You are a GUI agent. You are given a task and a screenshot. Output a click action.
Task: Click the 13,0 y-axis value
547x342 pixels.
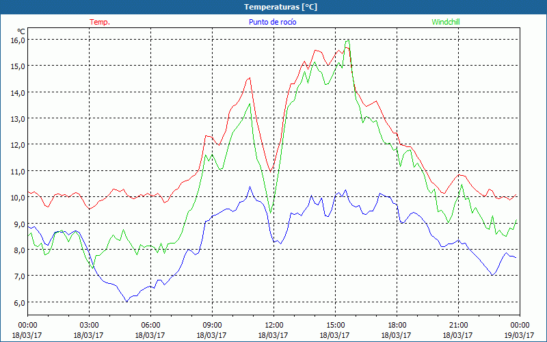coord(18,118)
